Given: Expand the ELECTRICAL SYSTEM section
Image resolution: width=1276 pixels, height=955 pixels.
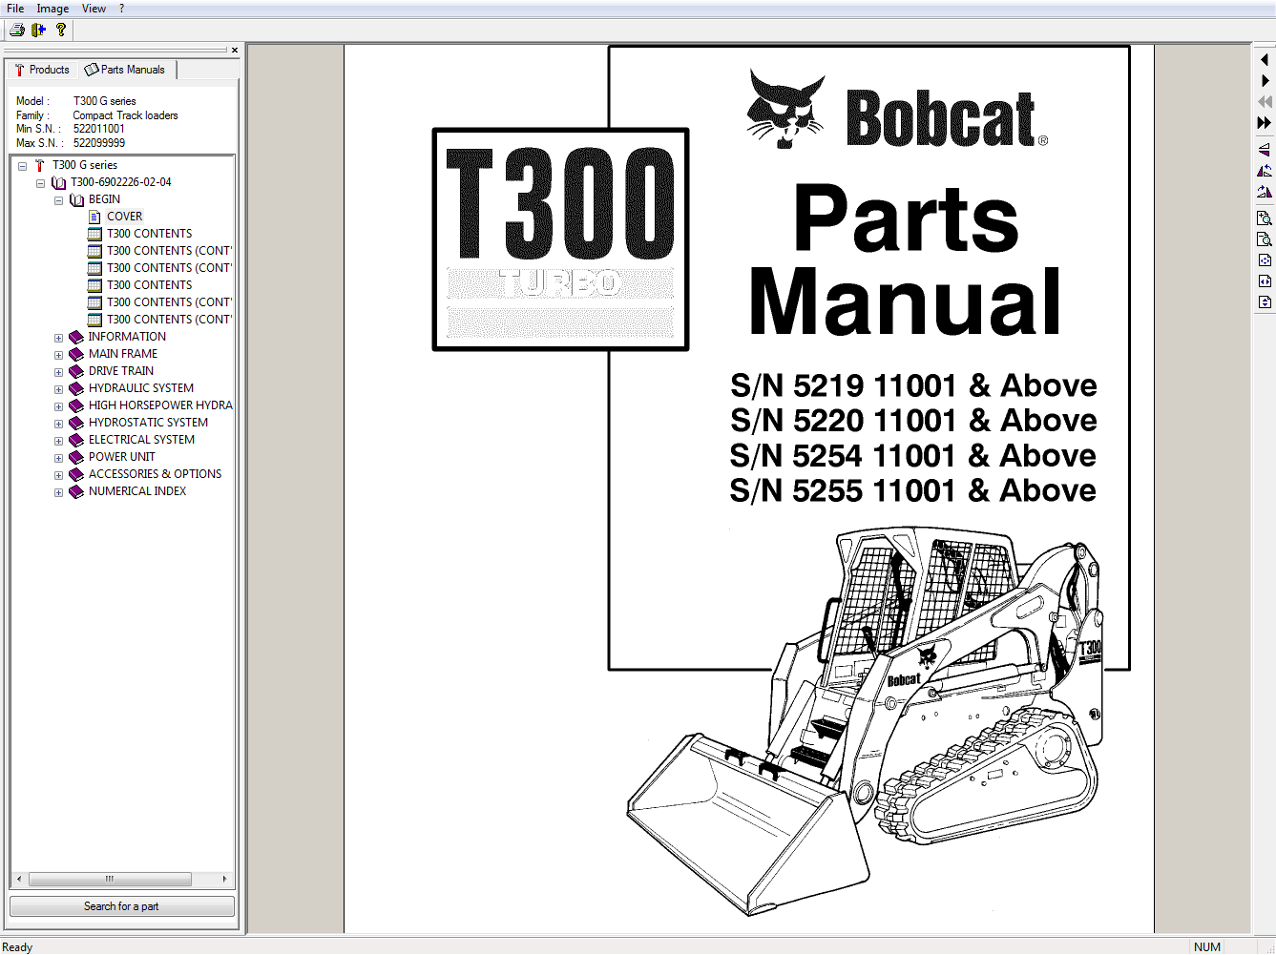Looking at the screenshot, I should [58, 441].
